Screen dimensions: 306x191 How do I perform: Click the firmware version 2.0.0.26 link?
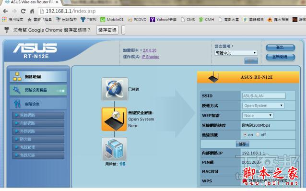tap(150, 50)
